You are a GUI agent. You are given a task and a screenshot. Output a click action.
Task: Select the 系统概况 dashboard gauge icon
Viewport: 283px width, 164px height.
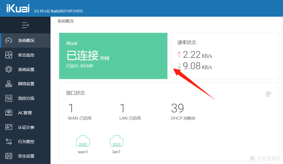pyautogui.click(x=9, y=40)
